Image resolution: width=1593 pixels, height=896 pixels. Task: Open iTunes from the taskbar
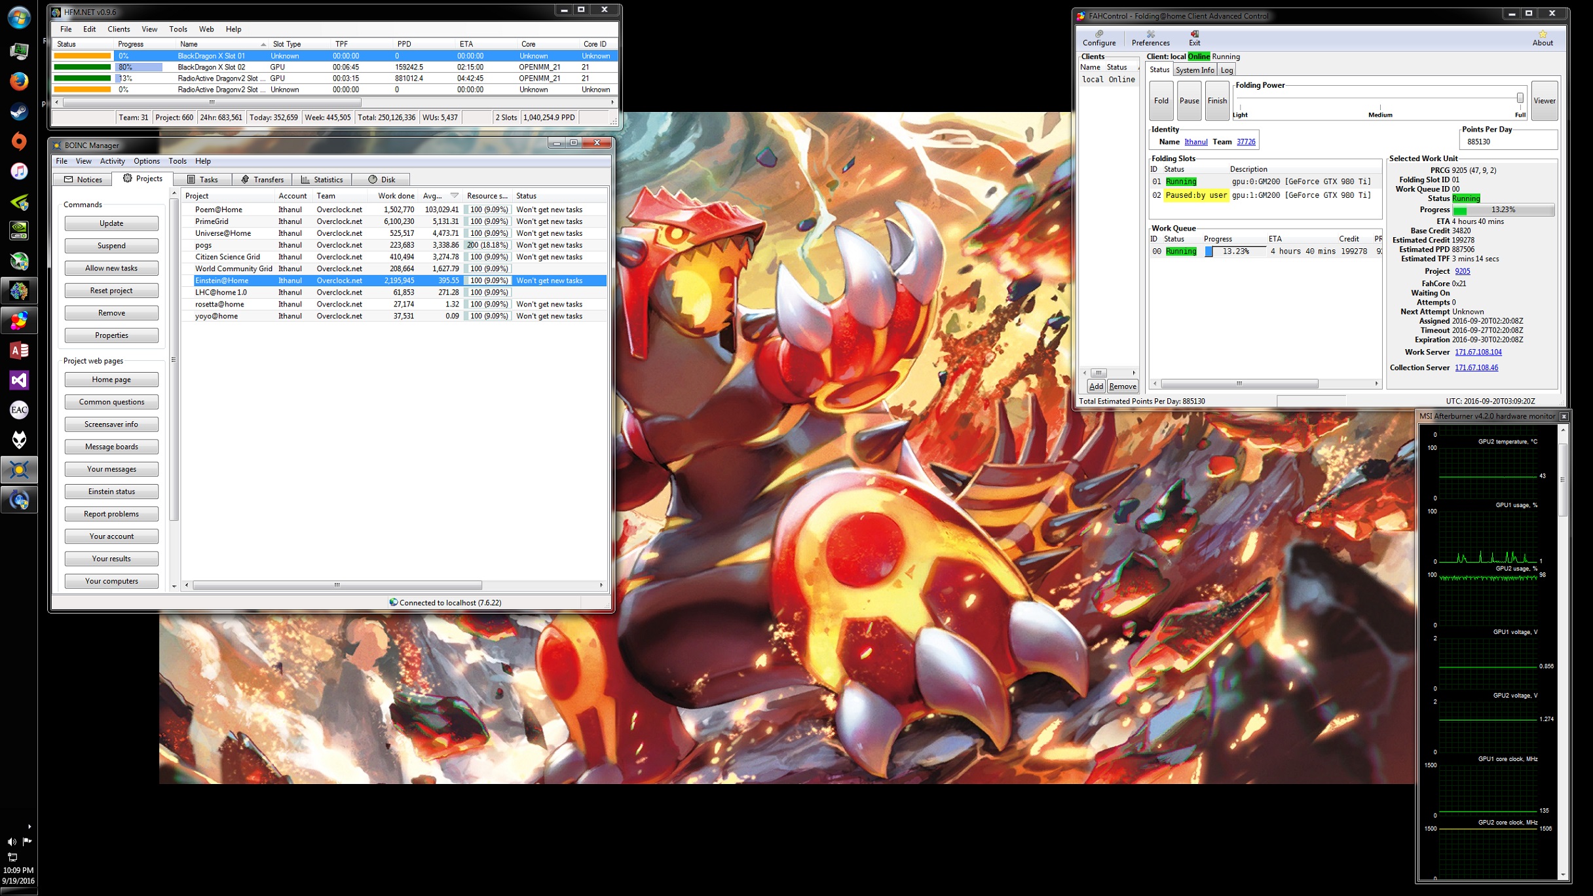click(19, 171)
